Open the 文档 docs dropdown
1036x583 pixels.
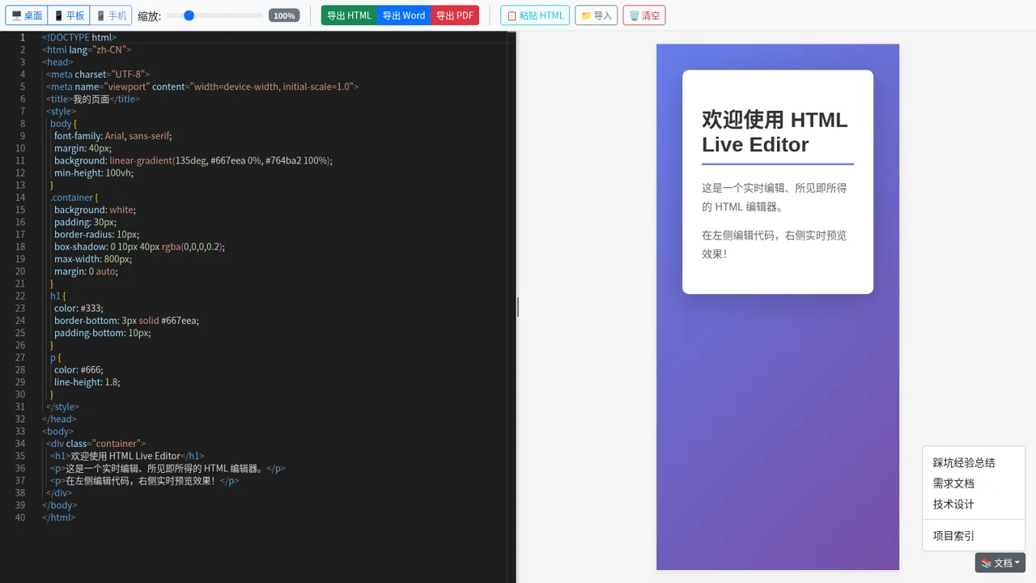point(1001,563)
